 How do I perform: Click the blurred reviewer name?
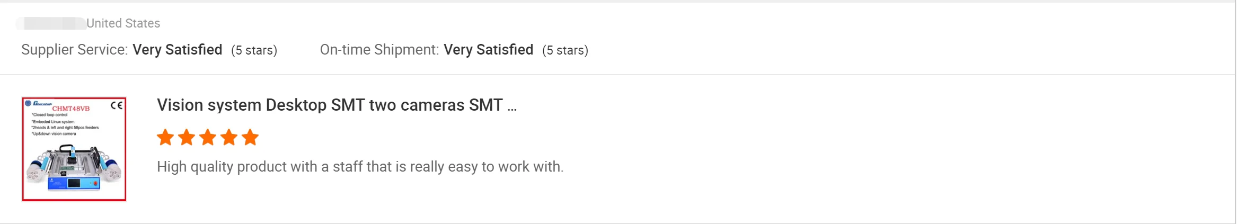[x=51, y=23]
